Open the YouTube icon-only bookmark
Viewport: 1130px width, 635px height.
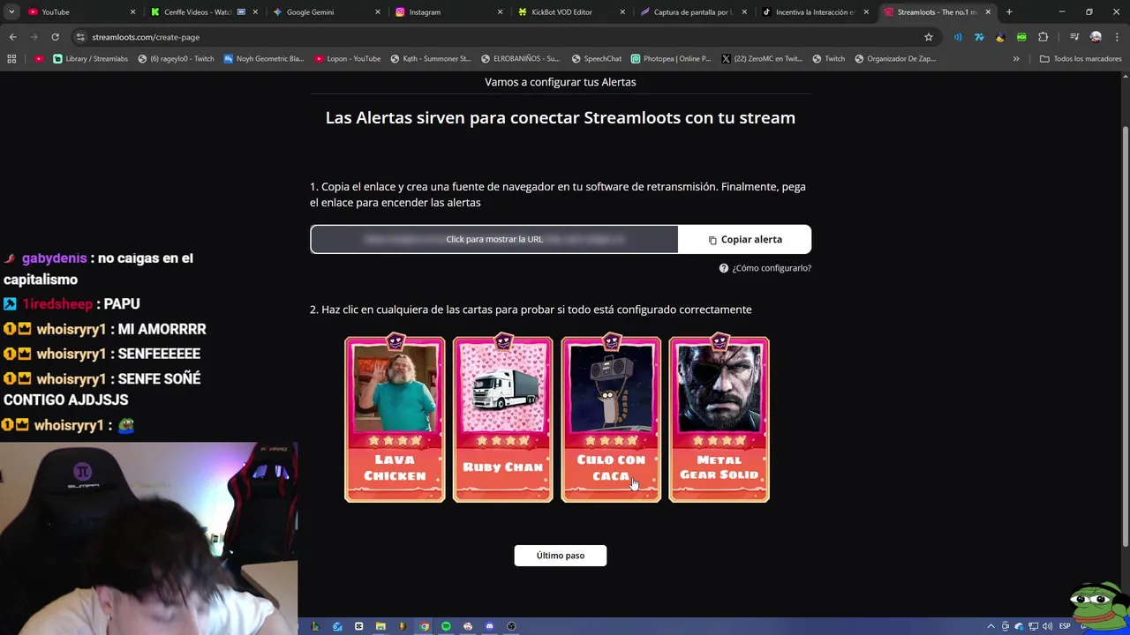[39, 59]
